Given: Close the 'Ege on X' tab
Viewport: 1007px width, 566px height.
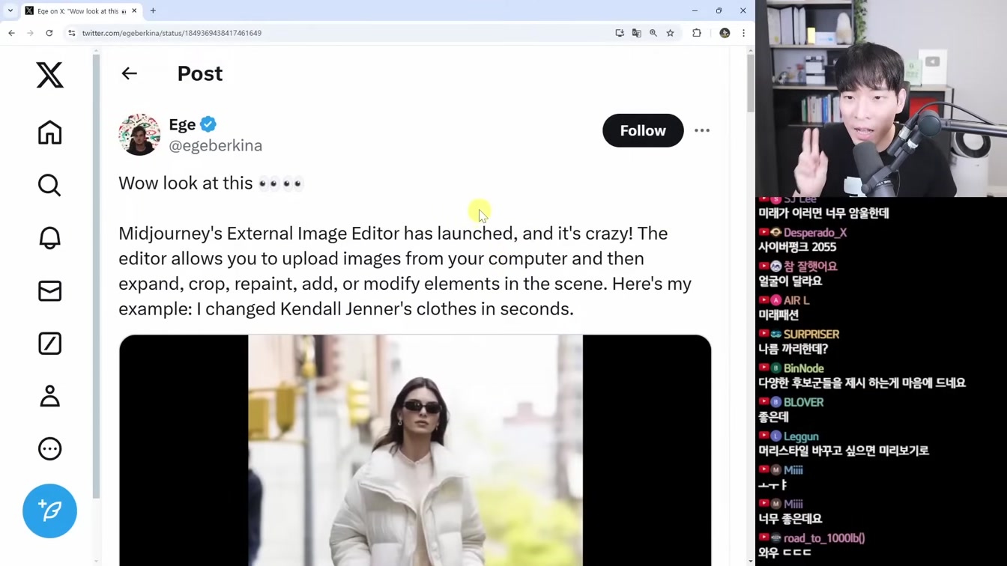Looking at the screenshot, I should [x=134, y=10].
